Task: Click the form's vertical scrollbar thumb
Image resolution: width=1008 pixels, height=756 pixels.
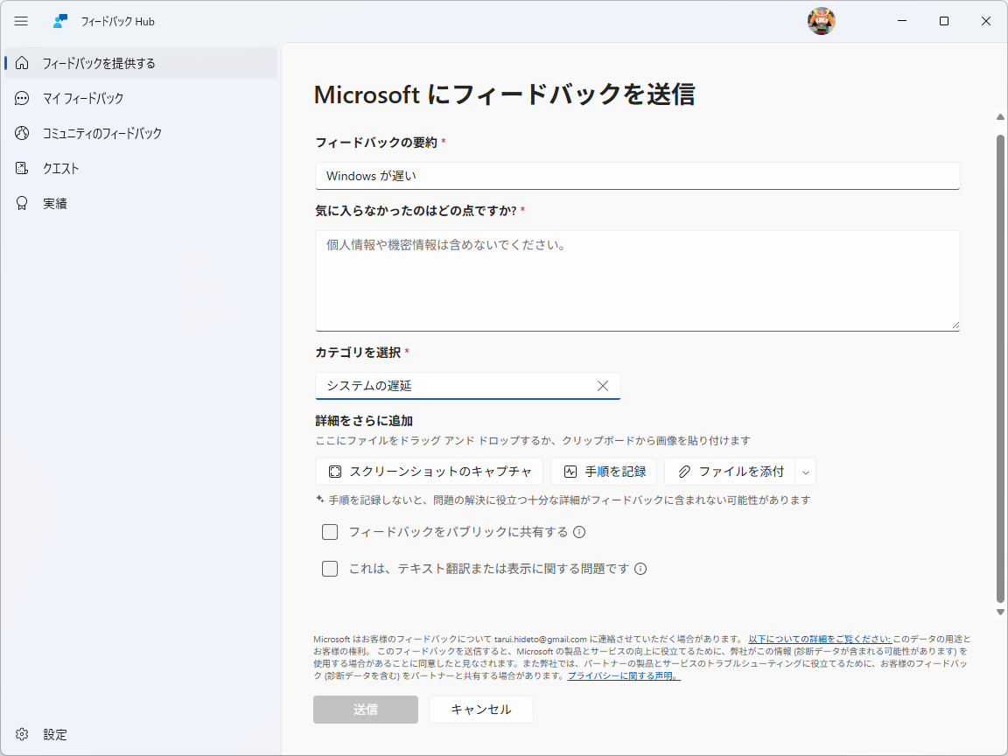Action: click(1000, 369)
